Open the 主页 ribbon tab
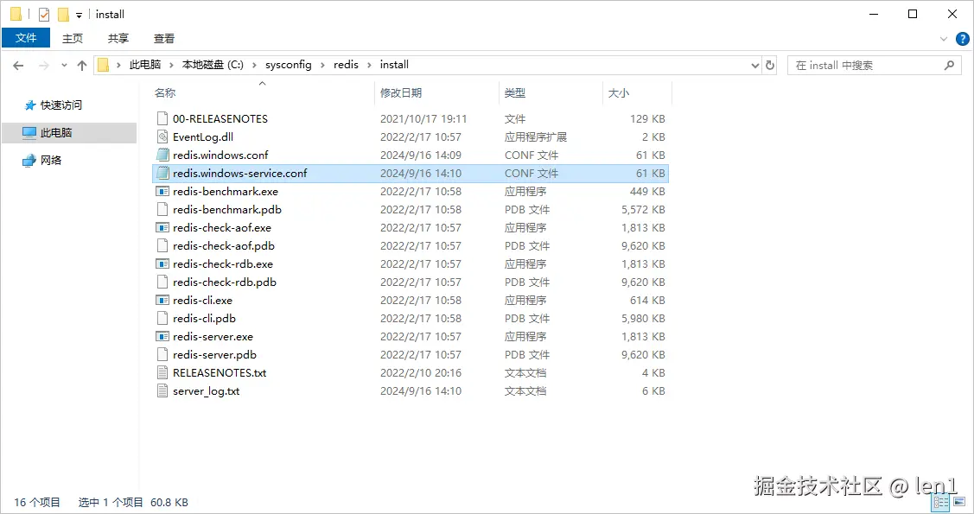The width and height of the screenshot is (974, 514). (72, 38)
